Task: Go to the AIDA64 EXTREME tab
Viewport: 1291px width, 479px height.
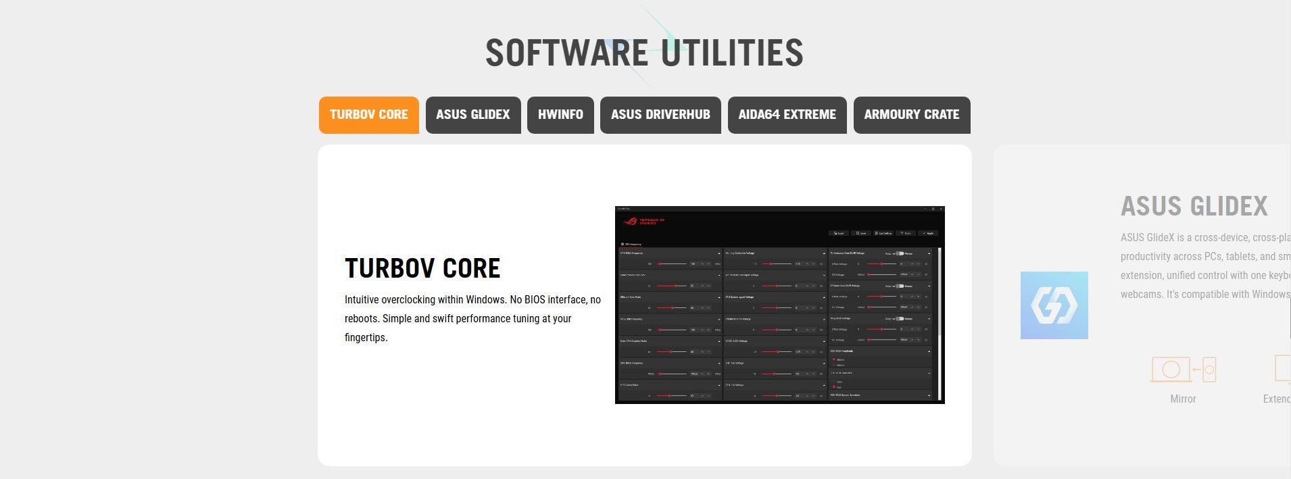Action: click(787, 115)
